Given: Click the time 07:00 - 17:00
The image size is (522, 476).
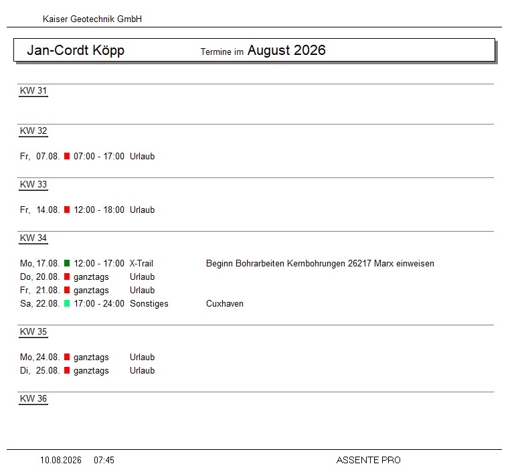Looking at the screenshot, I should [x=99, y=156].
